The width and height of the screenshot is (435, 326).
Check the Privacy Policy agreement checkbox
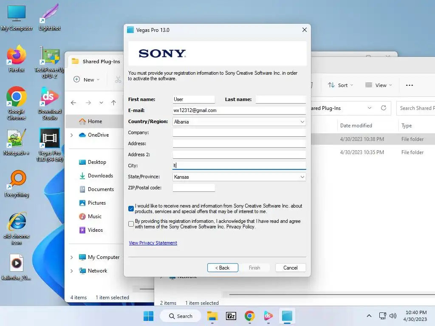131,224
